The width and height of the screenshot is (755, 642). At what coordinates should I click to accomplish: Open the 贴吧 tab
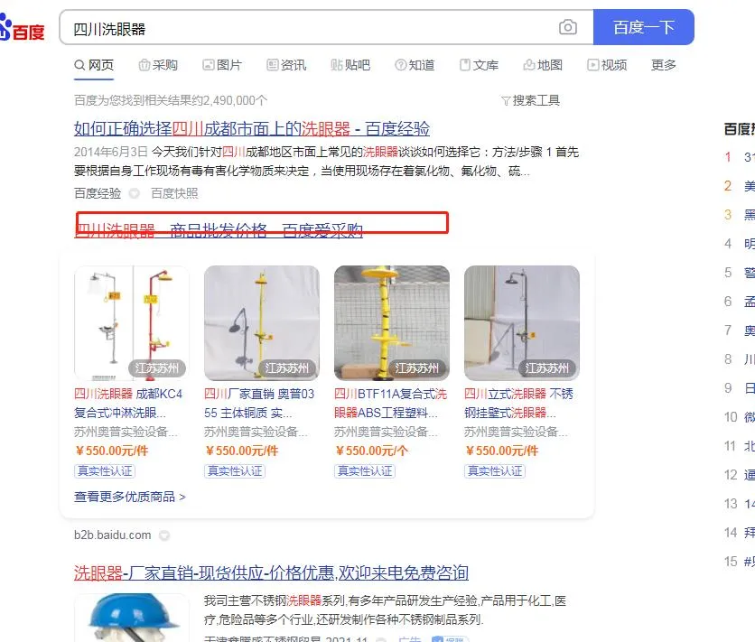tap(350, 65)
